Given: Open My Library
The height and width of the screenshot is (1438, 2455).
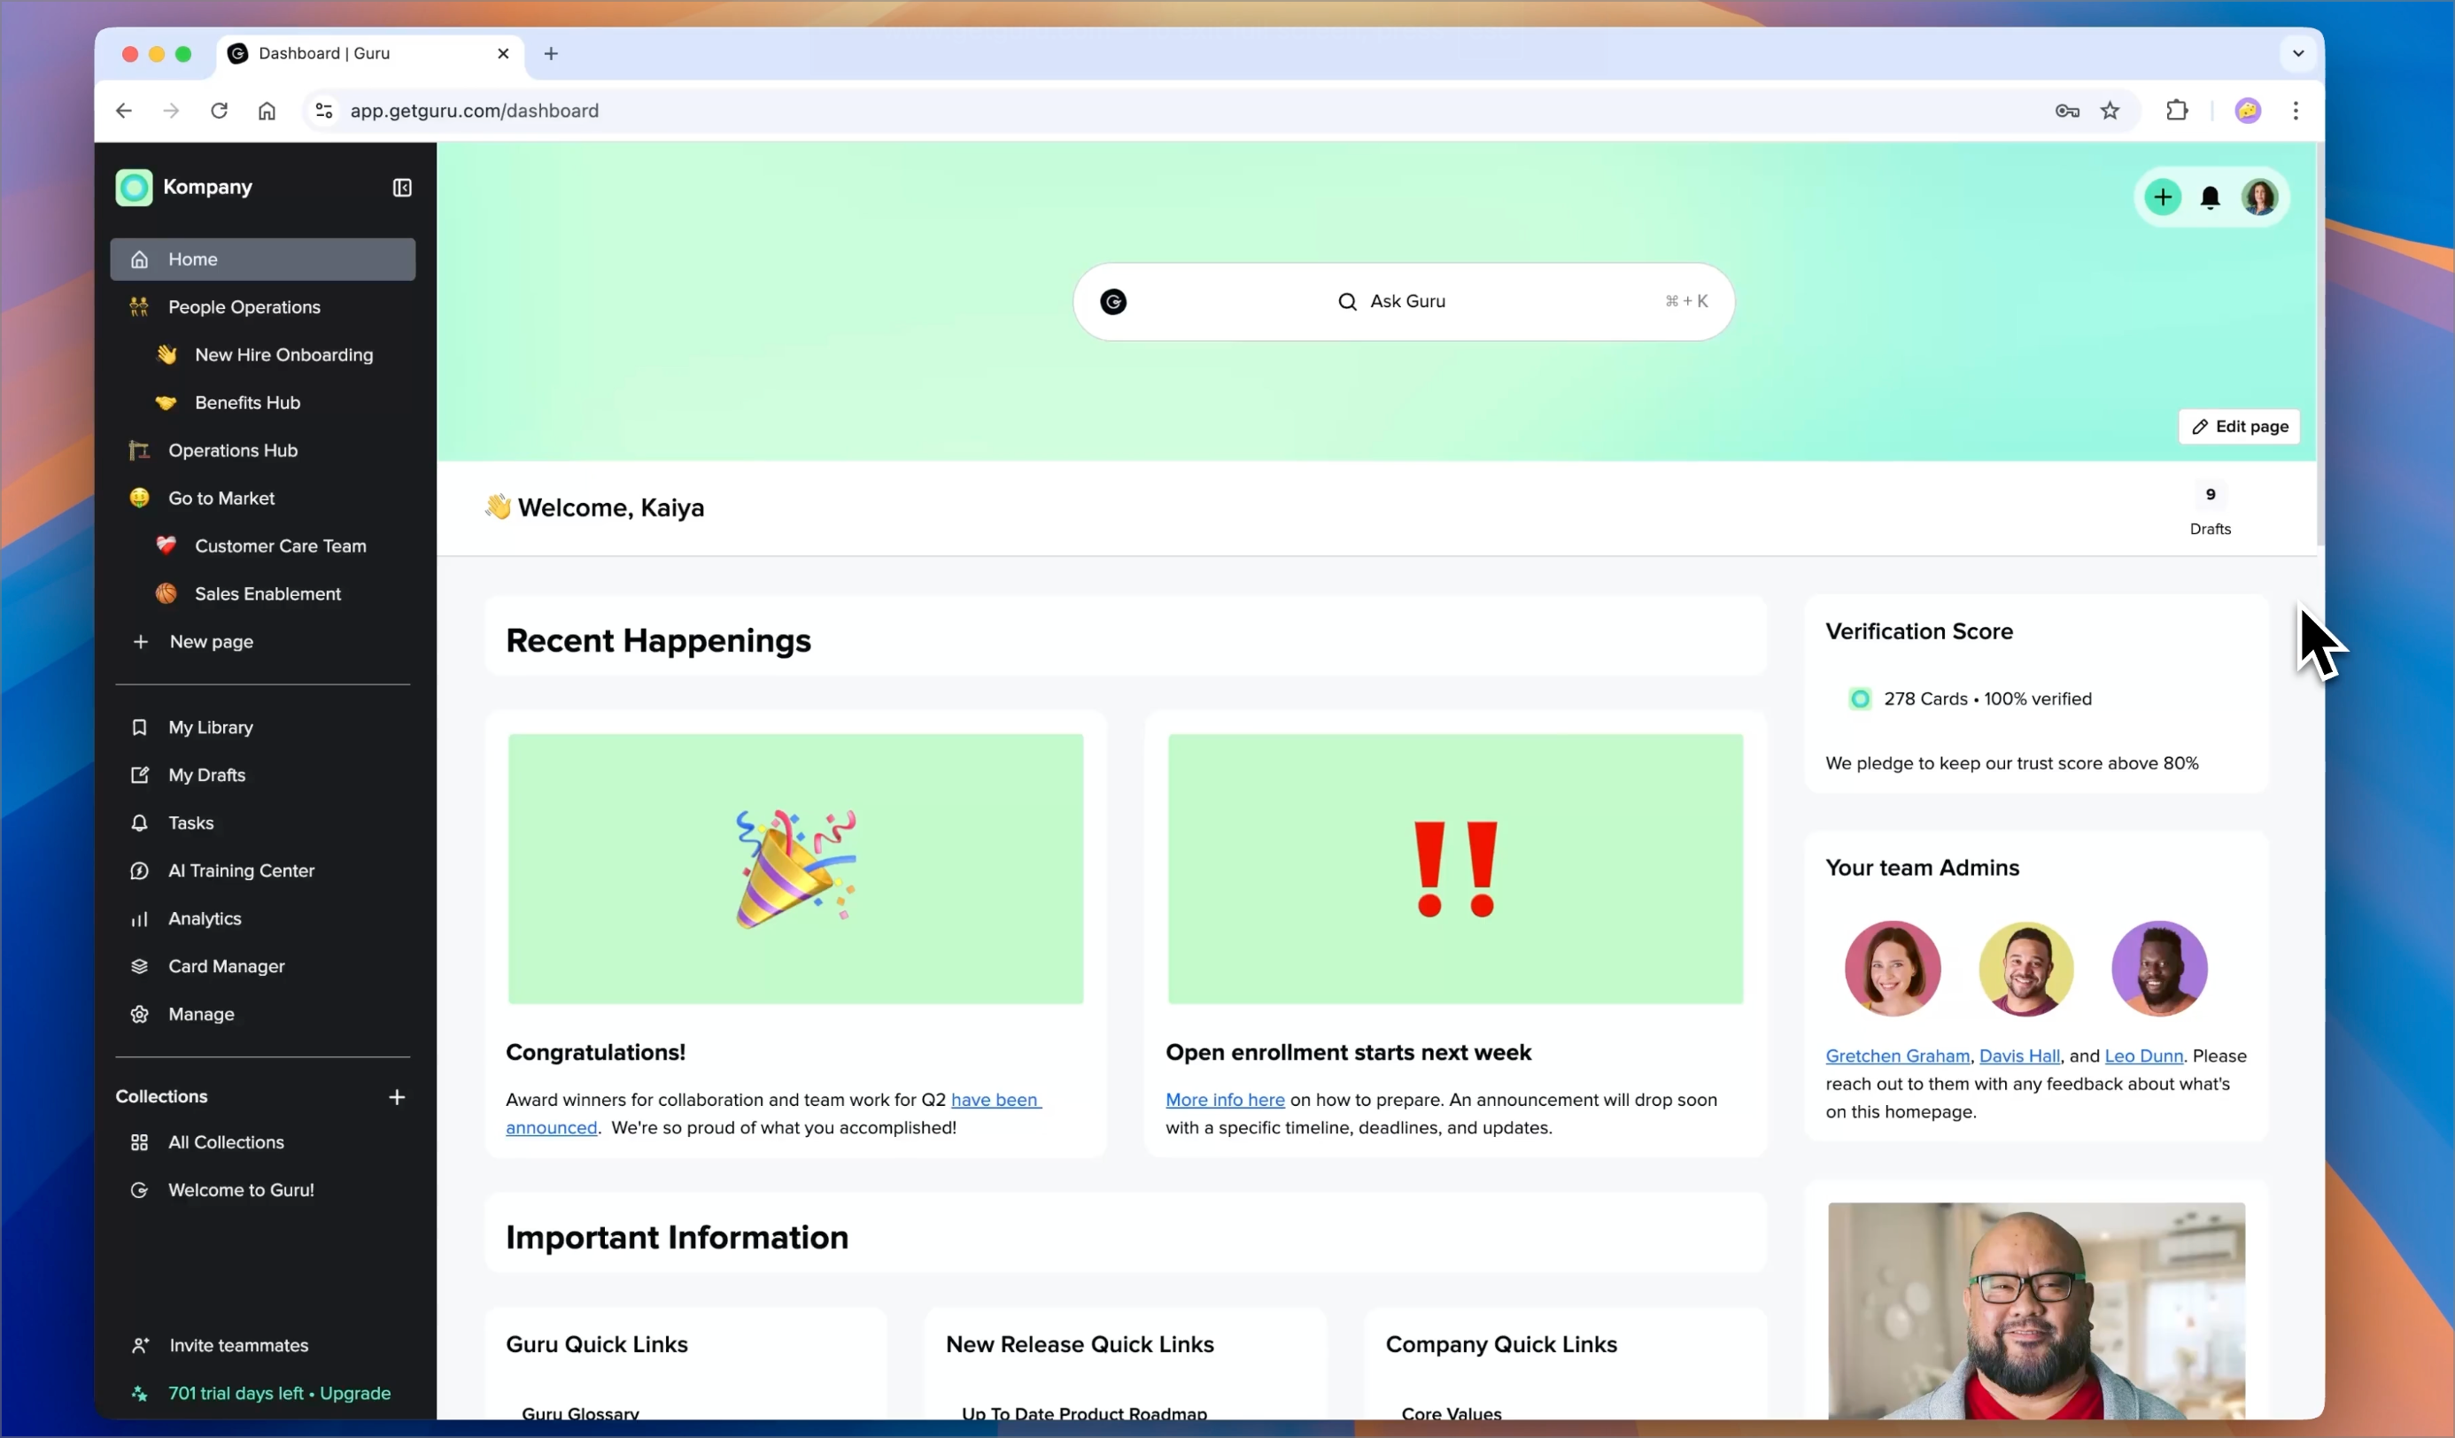Looking at the screenshot, I should [x=263, y=727].
